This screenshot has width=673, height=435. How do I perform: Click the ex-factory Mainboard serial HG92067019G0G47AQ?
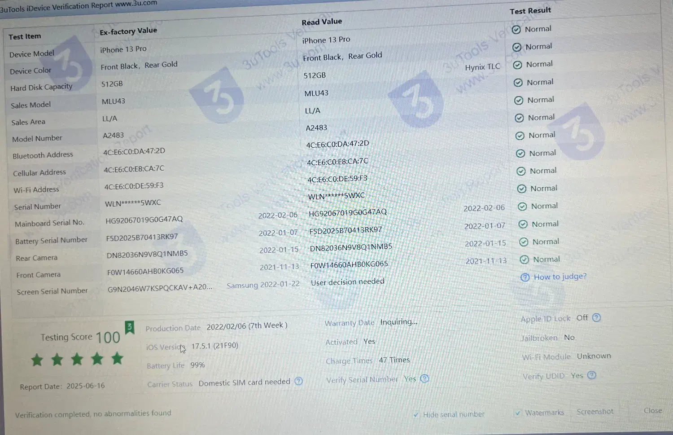coord(144,220)
